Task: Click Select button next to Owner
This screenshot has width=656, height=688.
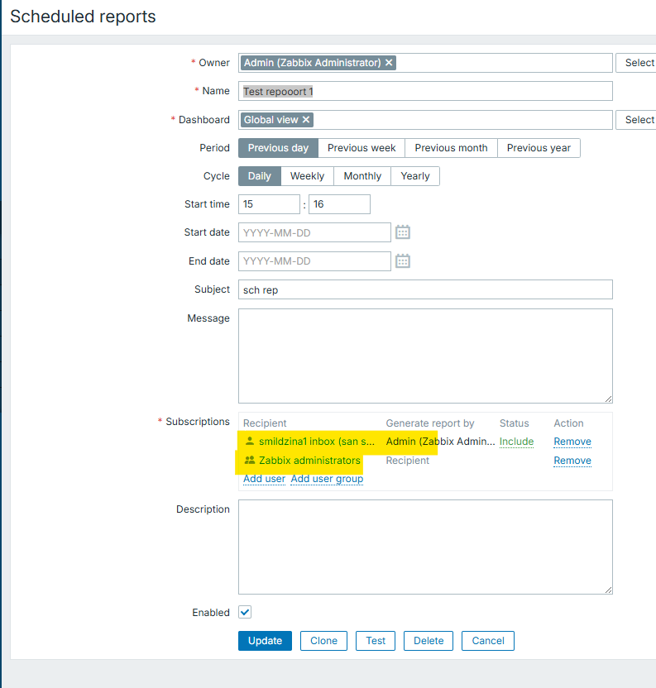Action: point(637,63)
